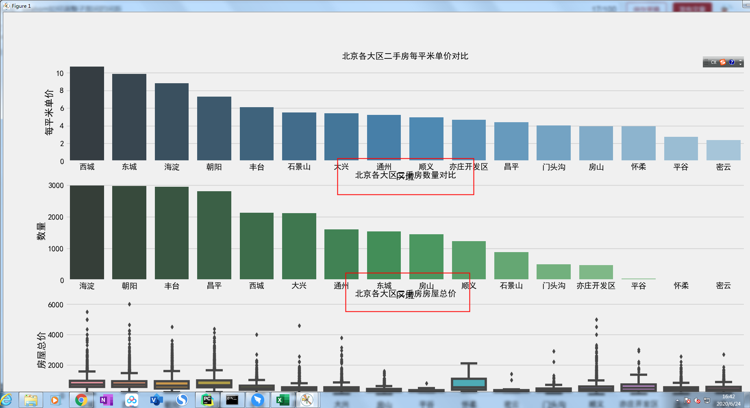Click the unit price chart title
Viewport: 750px width, 408px height.
pyautogui.click(x=405, y=56)
